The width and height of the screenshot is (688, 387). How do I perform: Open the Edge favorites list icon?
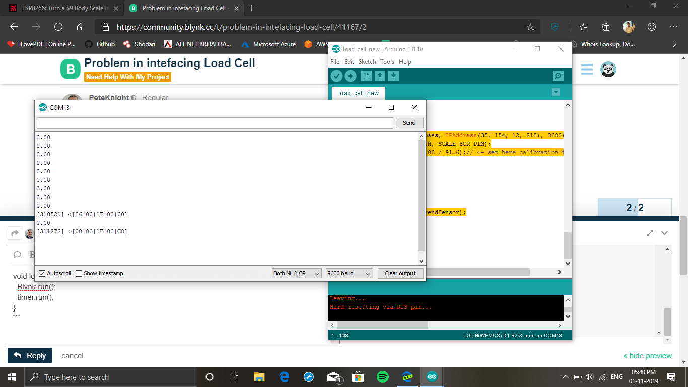point(583,27)
